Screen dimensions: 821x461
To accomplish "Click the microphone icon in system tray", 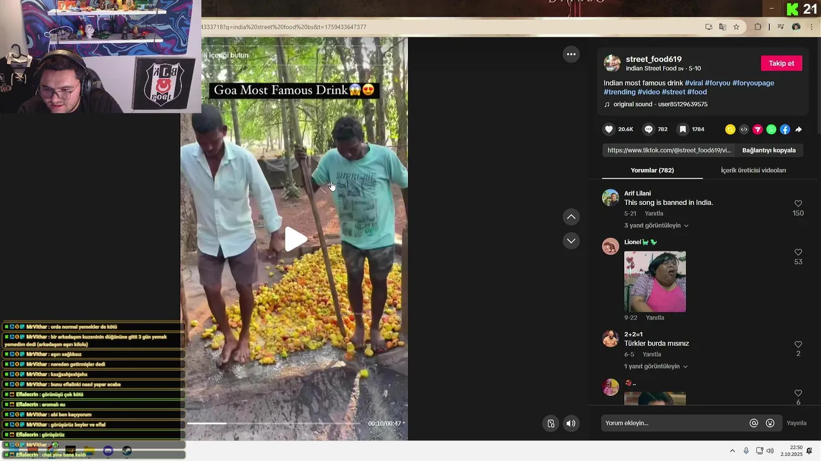I will [746, 451].
